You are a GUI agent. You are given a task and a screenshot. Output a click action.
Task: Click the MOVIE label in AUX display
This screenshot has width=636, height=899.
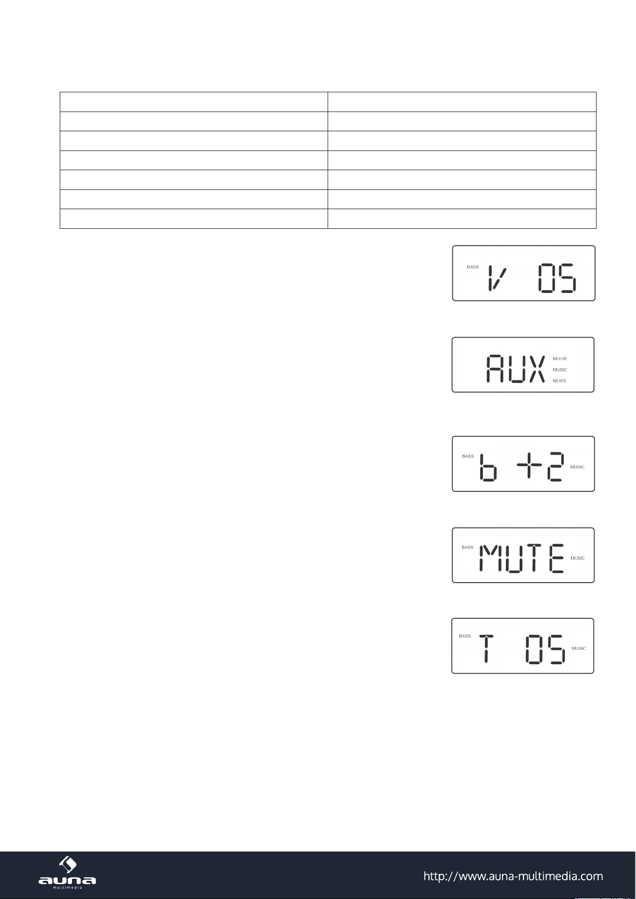coord(560,359)
